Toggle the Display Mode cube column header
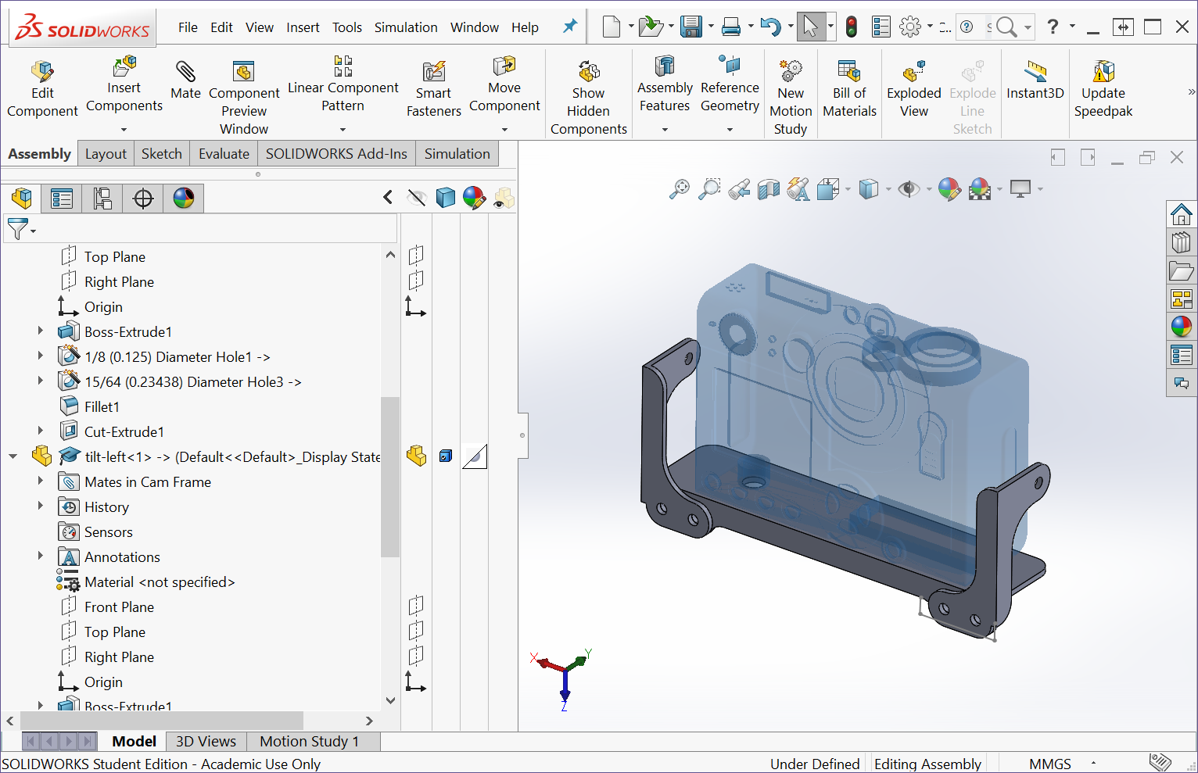 (446, 198)
